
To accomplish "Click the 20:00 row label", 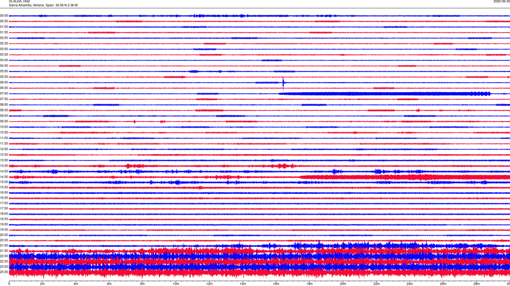I will (4, 235).
